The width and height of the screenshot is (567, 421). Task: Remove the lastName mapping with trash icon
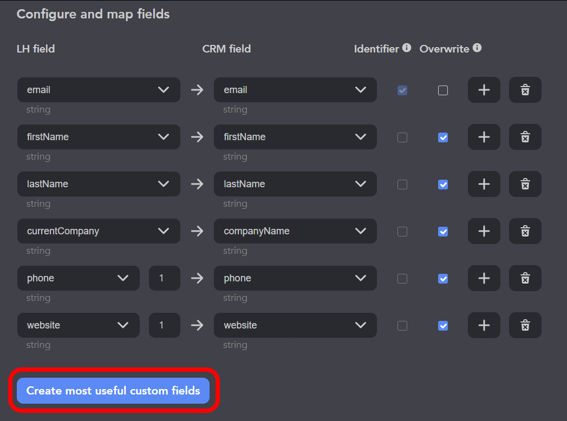(525, 184)
